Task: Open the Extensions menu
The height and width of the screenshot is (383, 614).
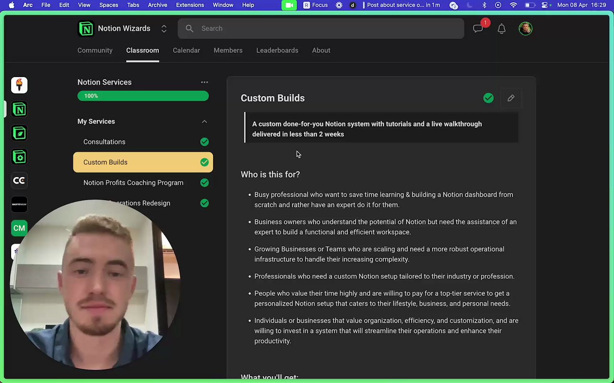Action: [190, 5]
